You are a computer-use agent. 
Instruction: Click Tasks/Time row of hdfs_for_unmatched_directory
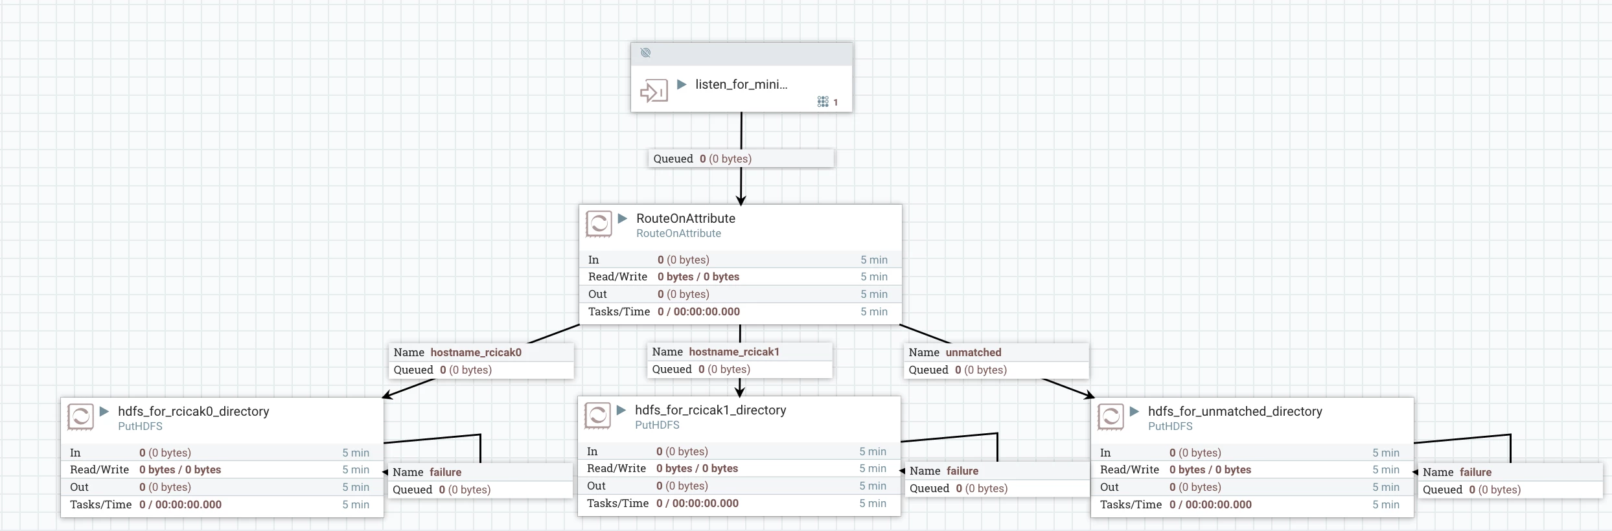(x=1252, y=504)
